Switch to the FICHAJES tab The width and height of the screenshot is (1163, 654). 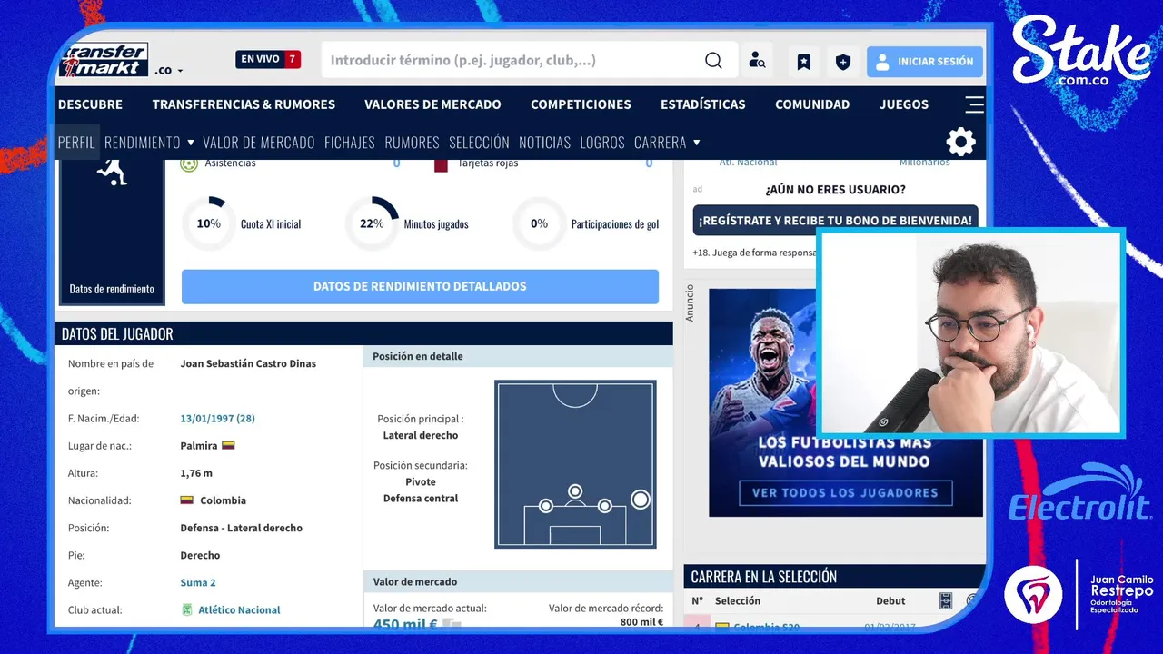(x=350, y=143)
